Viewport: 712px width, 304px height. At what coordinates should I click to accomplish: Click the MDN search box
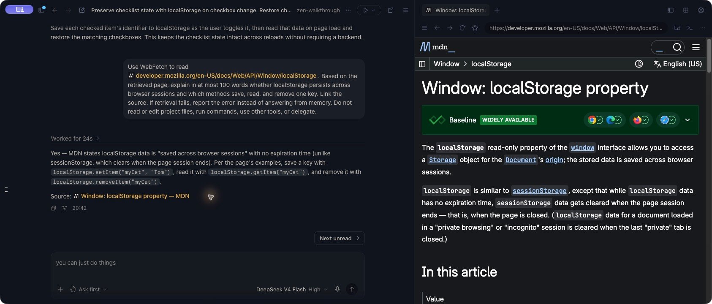tap(668, 47)
